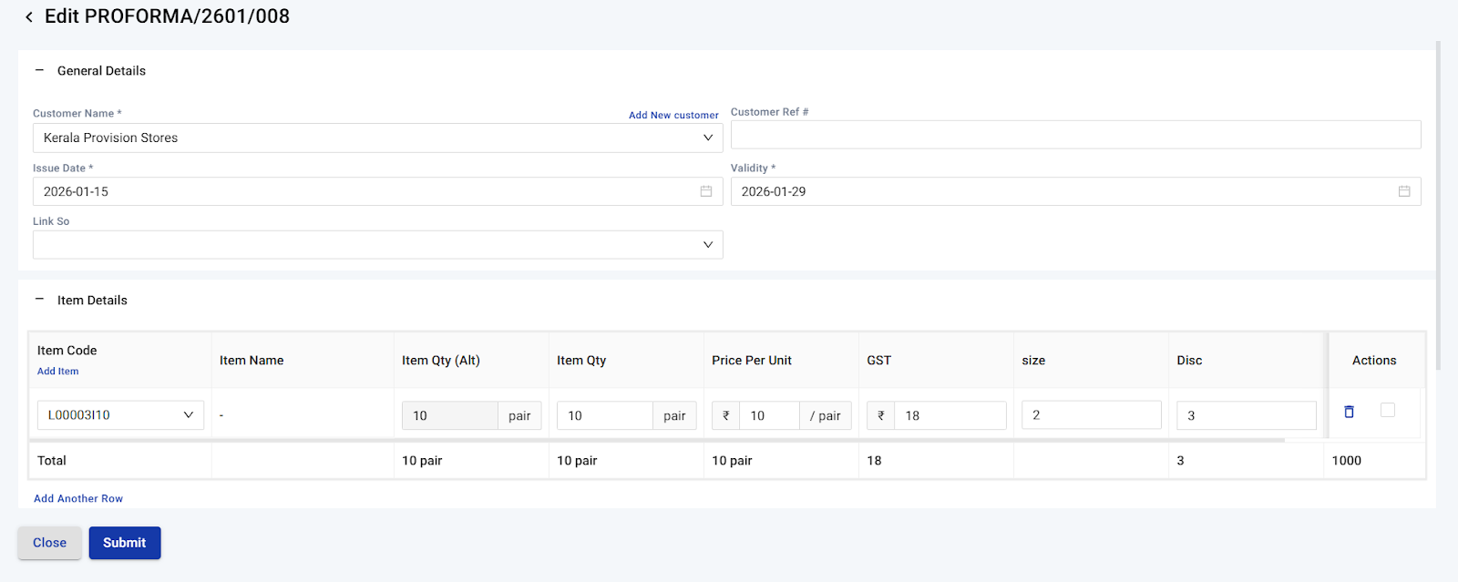Click the Item Qty input field
Screen dimensions: 1458x582
click(604, 415)
